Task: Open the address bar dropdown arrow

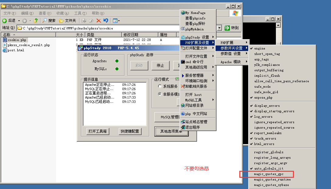Action: click(220, 28)
